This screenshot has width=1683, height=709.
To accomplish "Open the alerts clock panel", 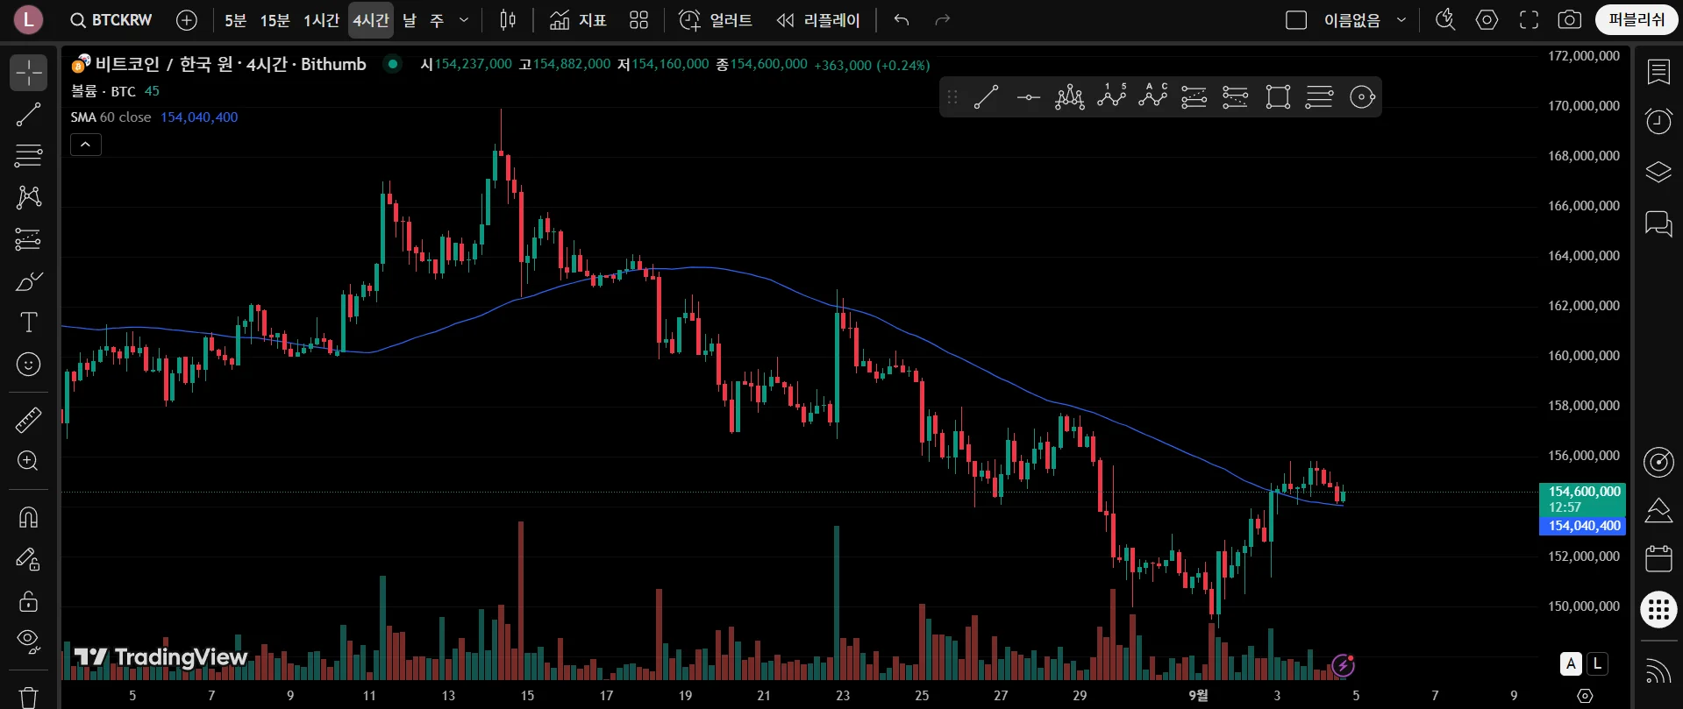I will pyautogui.click(x=1658, y=121).
